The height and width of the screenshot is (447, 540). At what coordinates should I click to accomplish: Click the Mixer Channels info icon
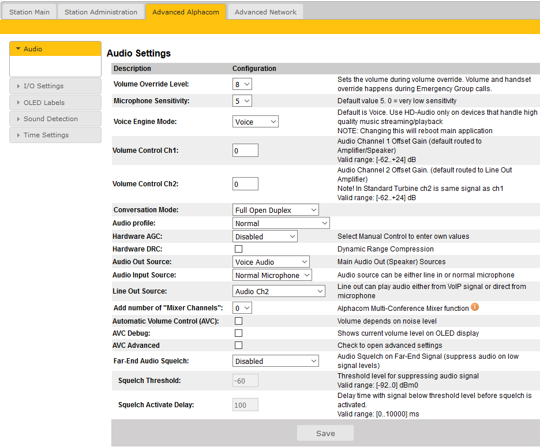click(x=475, y=307)
